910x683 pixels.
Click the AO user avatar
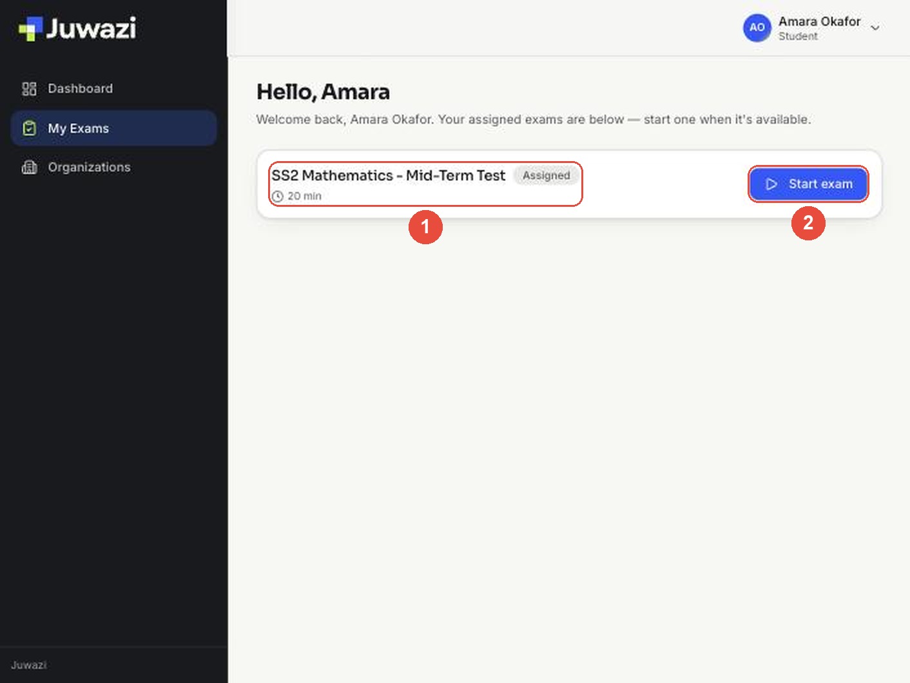(x=757, y=28)
